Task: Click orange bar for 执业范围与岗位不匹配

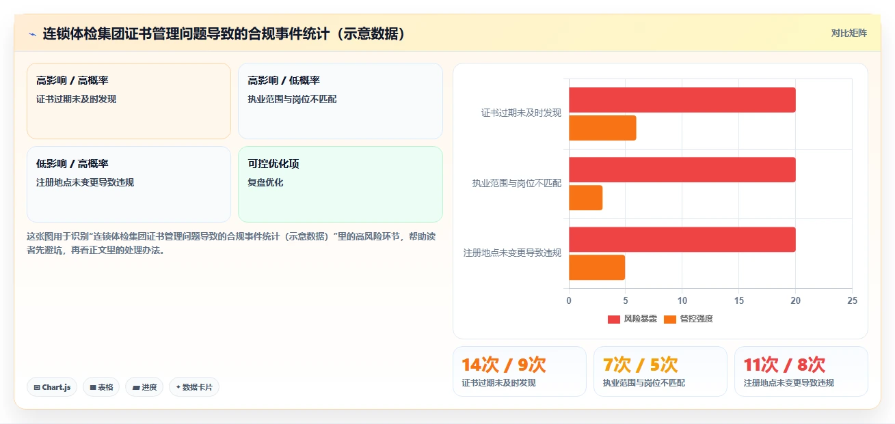Action: (x=585, y=197)
